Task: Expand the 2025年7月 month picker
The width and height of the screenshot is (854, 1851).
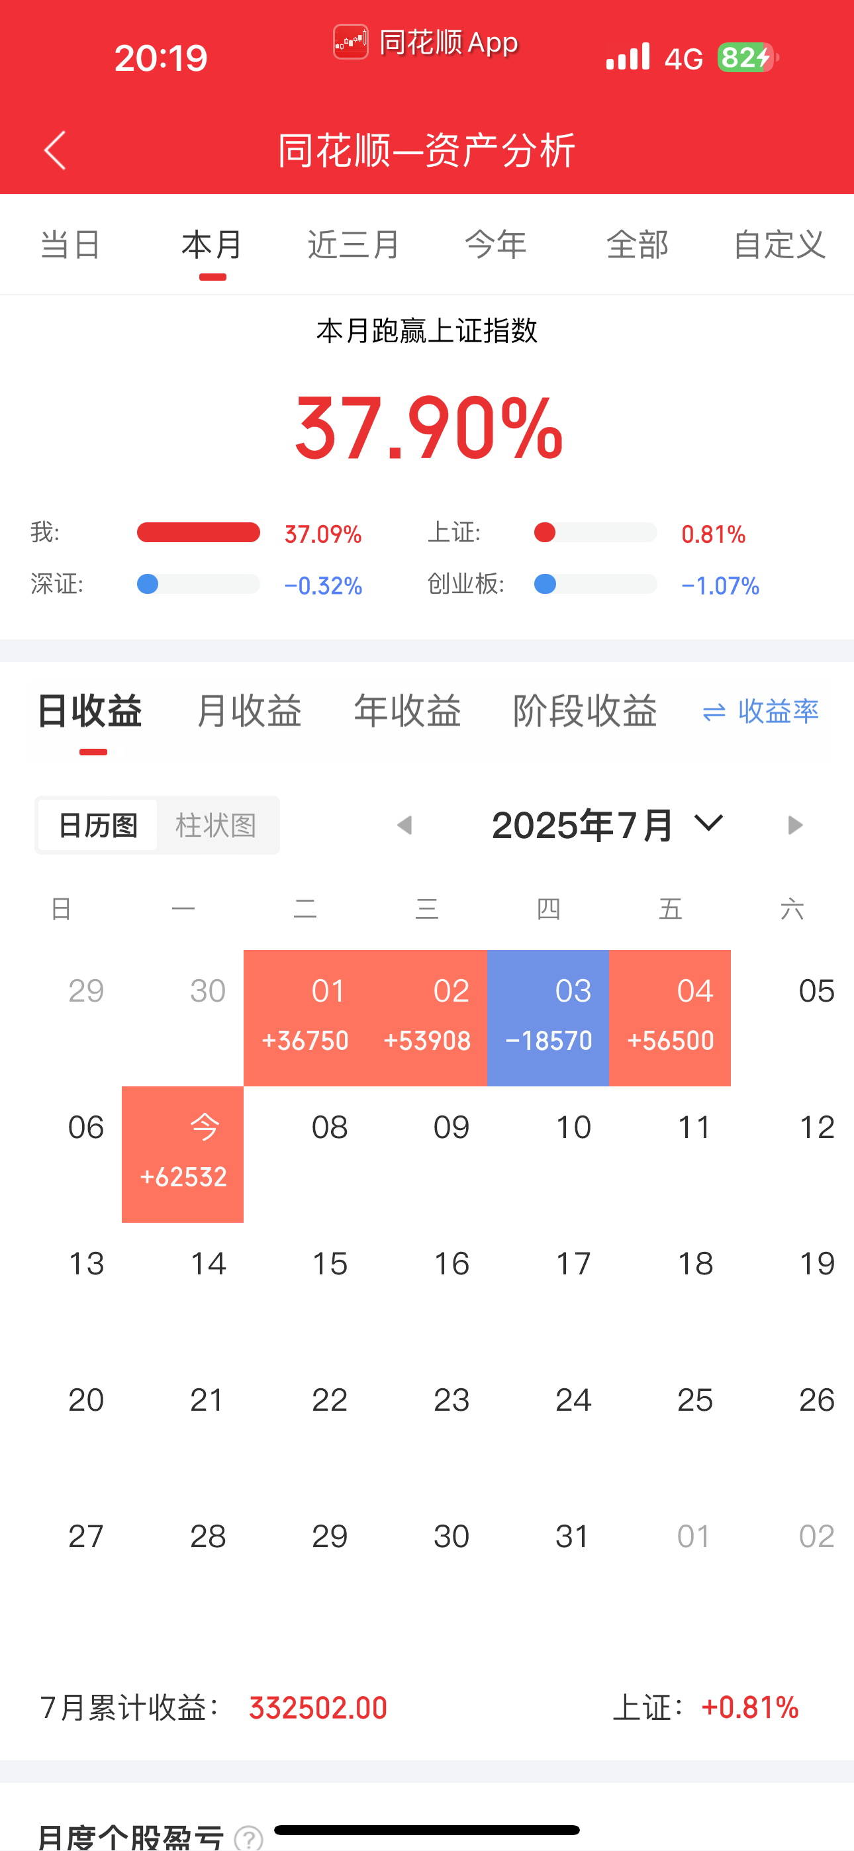Action: tap(608, 825)
